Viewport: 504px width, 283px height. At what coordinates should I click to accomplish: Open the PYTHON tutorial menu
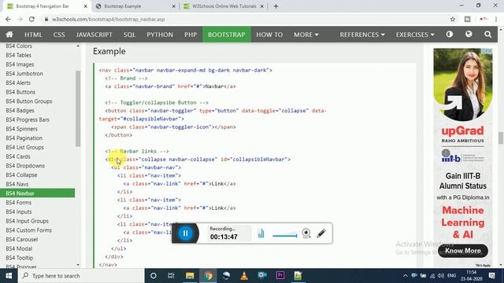[160, 35]
